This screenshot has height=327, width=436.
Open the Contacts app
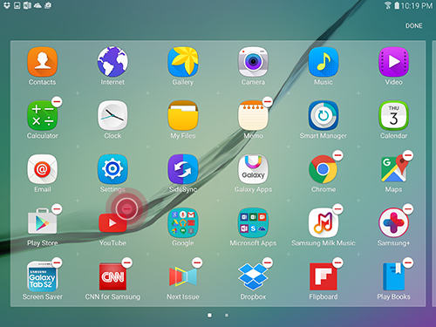point(42,62)
